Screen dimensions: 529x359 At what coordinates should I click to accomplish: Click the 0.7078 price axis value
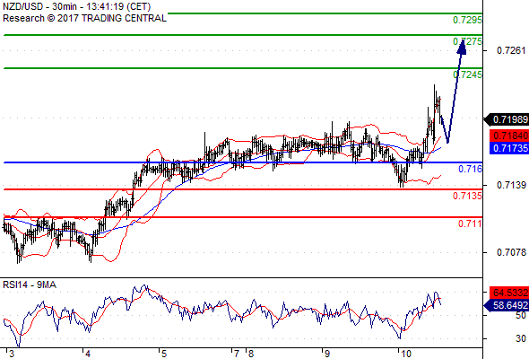511,252
